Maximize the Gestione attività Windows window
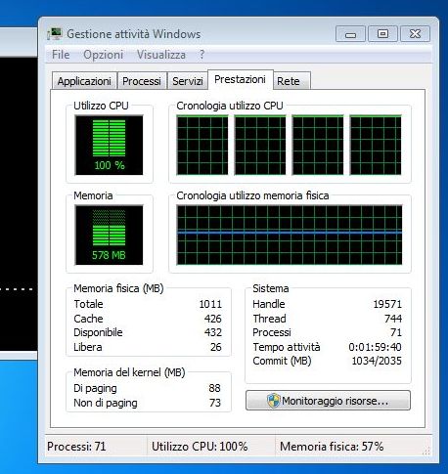Image resolution: width=448 pixels, height=474 pixels. (382, 34)
